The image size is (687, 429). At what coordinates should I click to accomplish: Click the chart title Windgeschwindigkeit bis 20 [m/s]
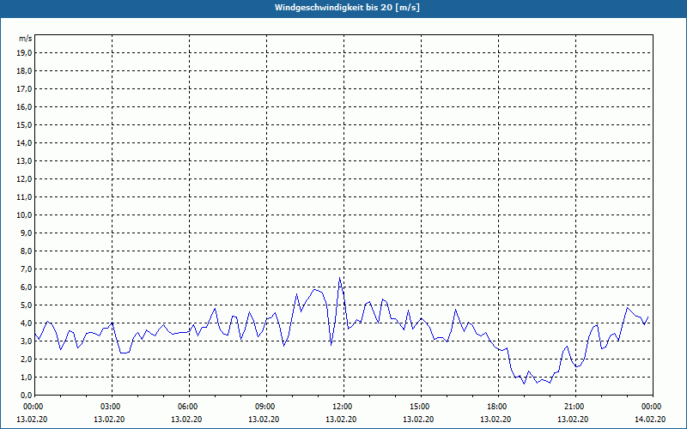(347, 8)
